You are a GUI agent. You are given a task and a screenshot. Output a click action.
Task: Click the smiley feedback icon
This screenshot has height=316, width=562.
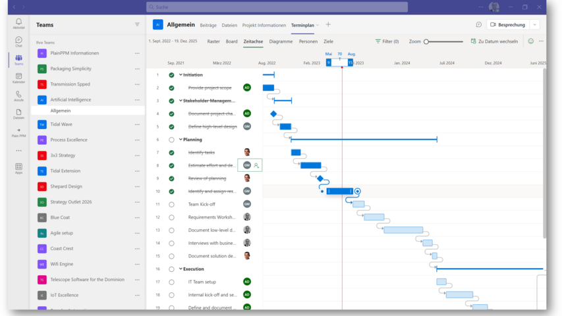coord(531,41)
